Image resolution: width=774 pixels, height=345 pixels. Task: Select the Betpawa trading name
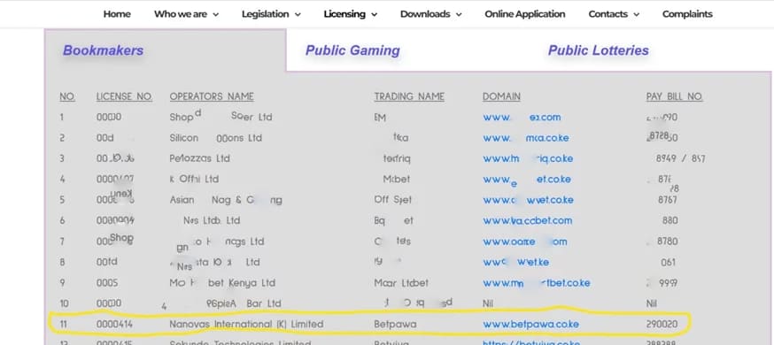(395, 325)
